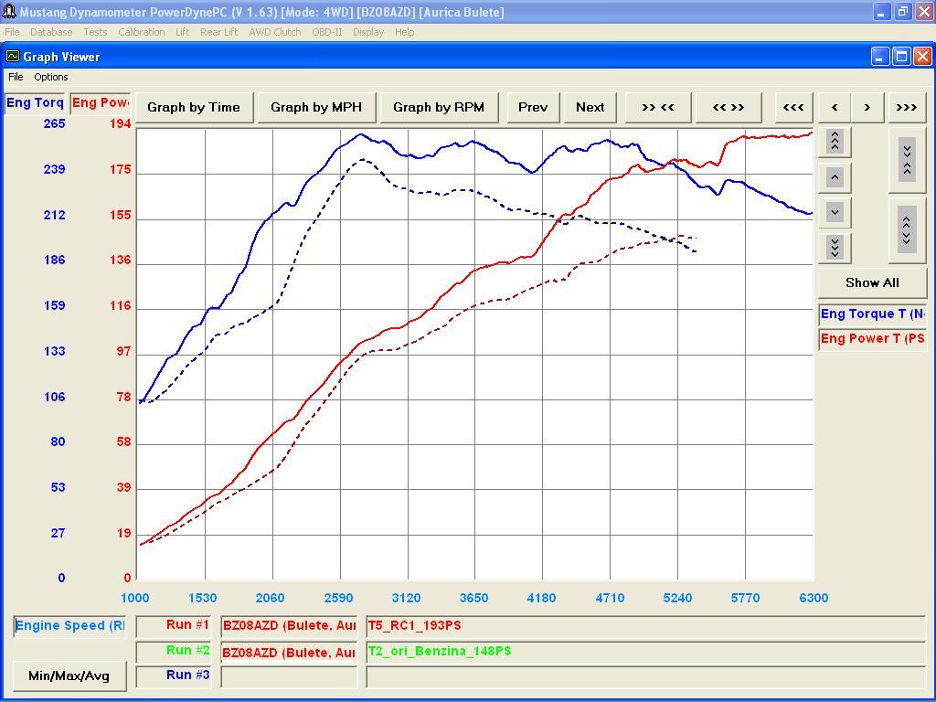Image resolution: width=936 pixels, height=702 pixels.
Task: Toggle the Eng Torq axis label
Action: point(35,102)
